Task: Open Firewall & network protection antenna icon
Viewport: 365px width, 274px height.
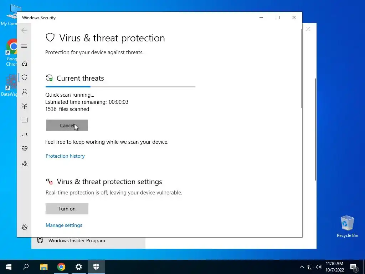Action: [x=25, y=106]
